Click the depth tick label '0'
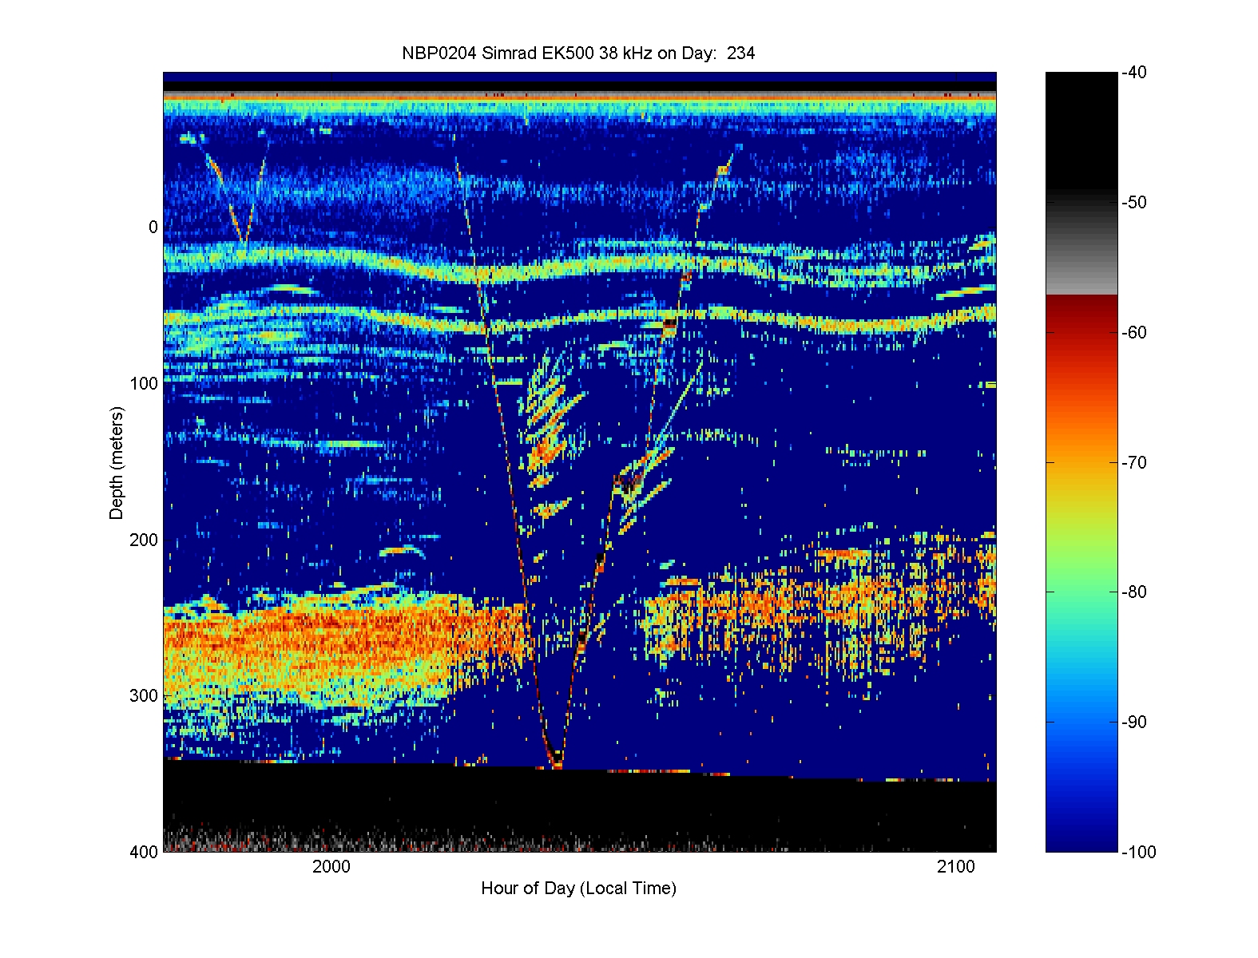The width and height of the screenshot is (1258, 958). tap(153, 228)
